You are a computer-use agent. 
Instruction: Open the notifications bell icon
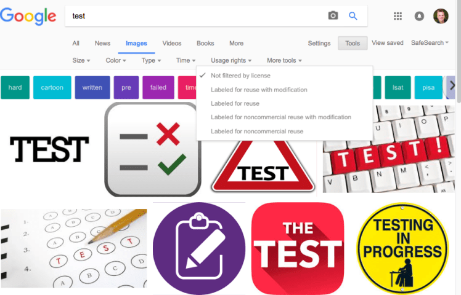(419, 16)
